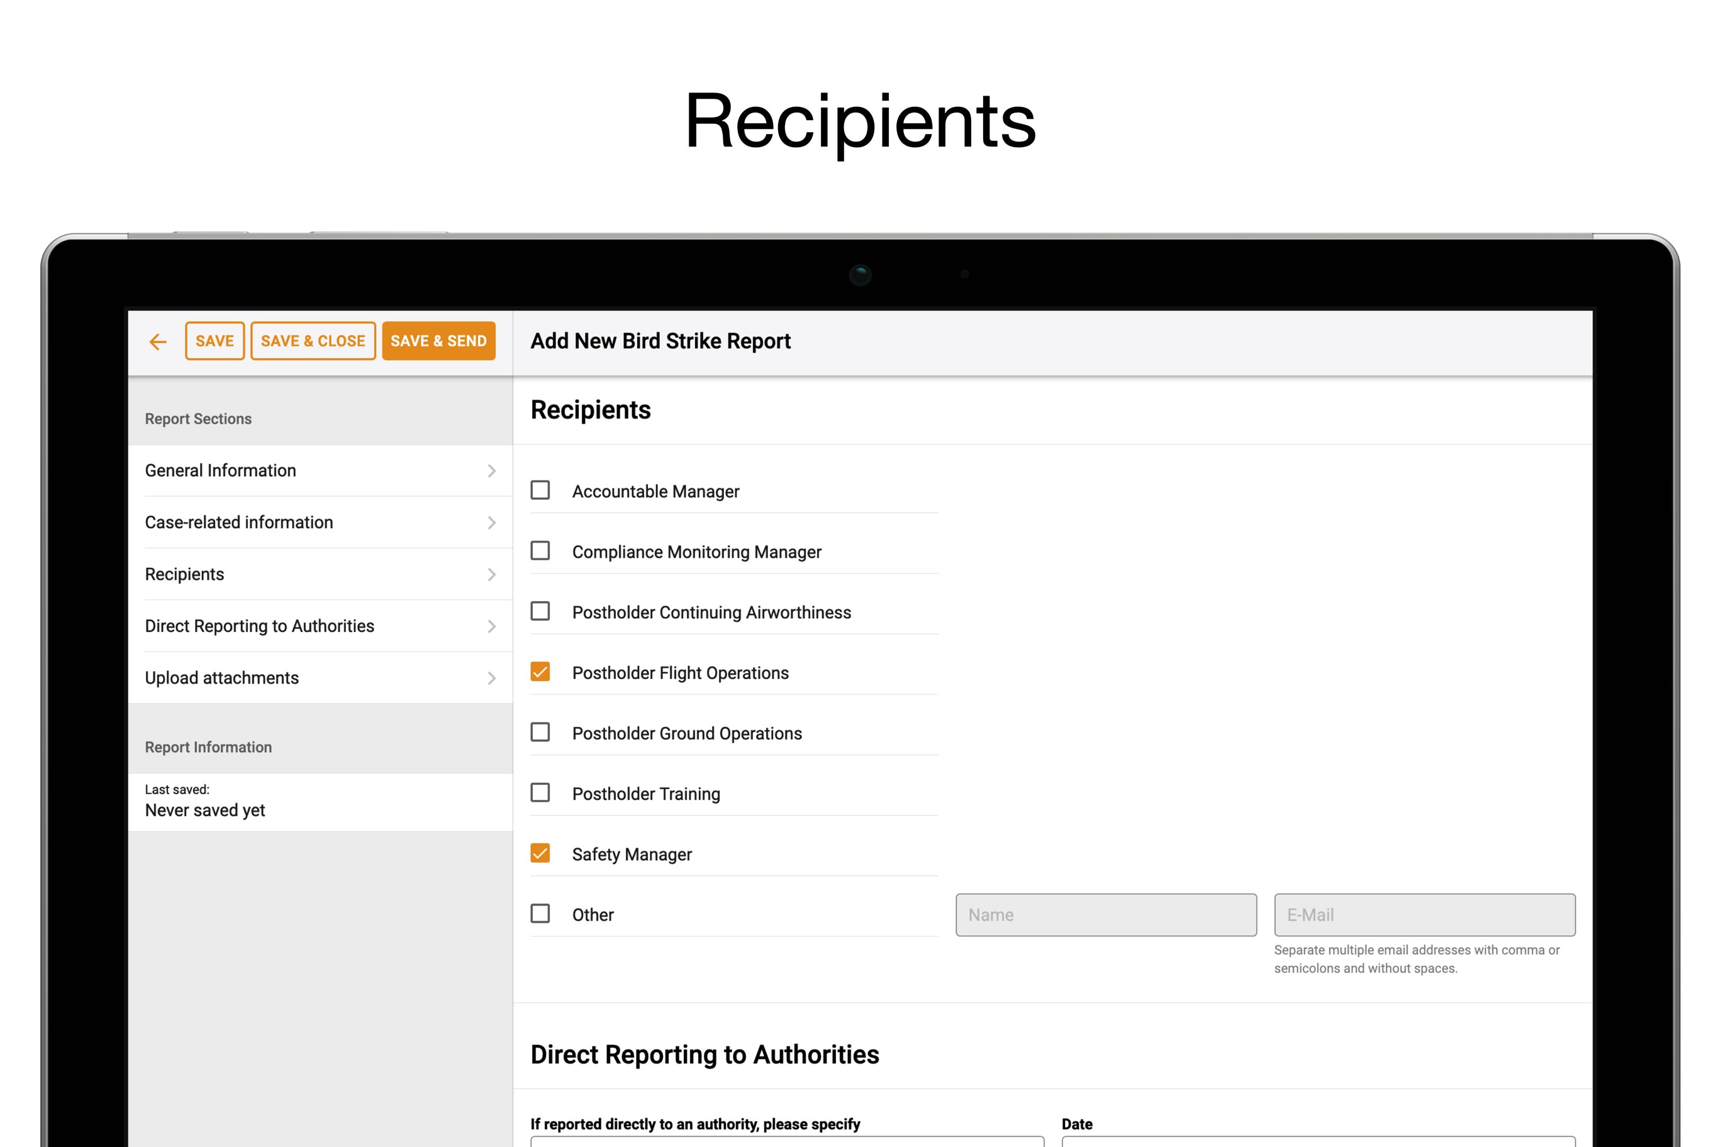Uncheck Postholder Flight Operations checkbox

click(x=540, y=672)
